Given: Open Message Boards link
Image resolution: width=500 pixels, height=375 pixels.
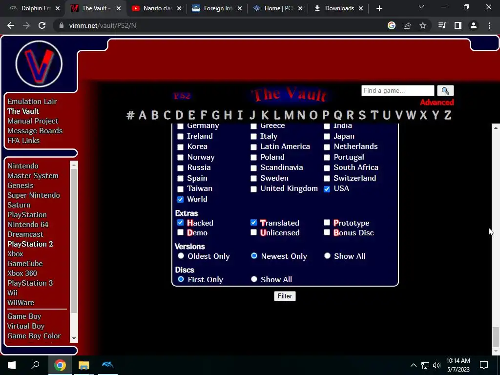Looking at the screenshot, I should click(35, 131).
